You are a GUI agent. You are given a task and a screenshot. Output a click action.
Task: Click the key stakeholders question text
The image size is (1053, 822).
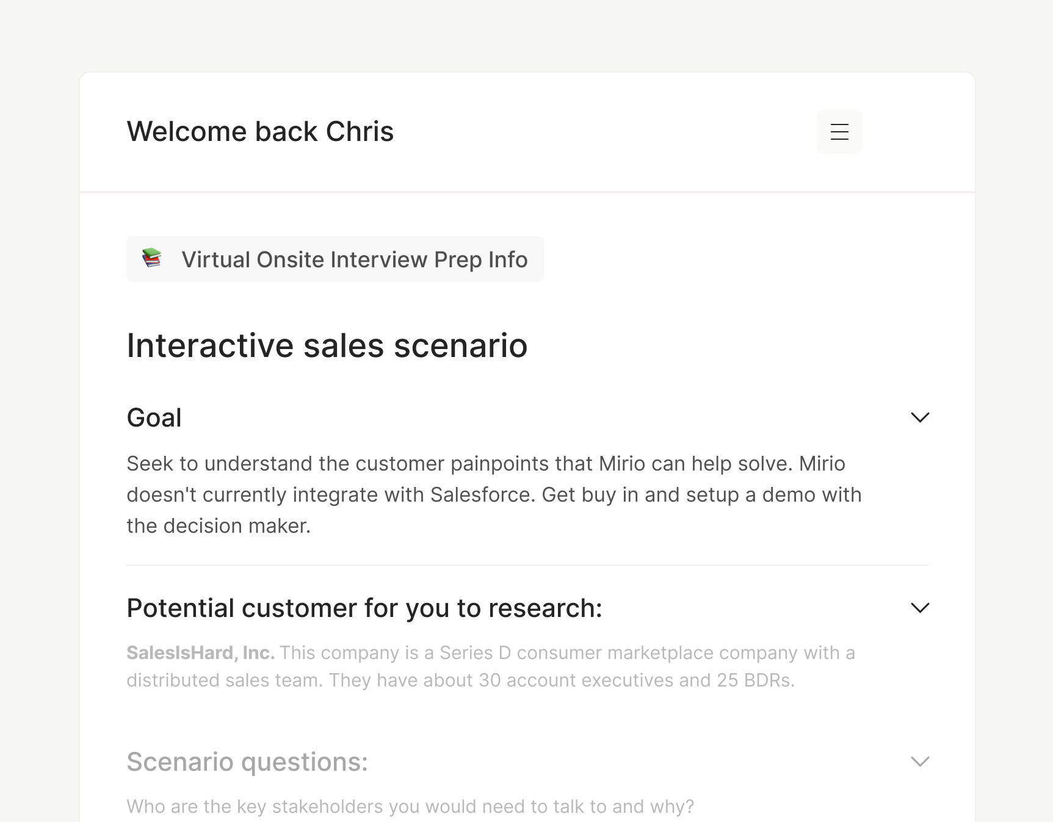[x=410, y=807]
